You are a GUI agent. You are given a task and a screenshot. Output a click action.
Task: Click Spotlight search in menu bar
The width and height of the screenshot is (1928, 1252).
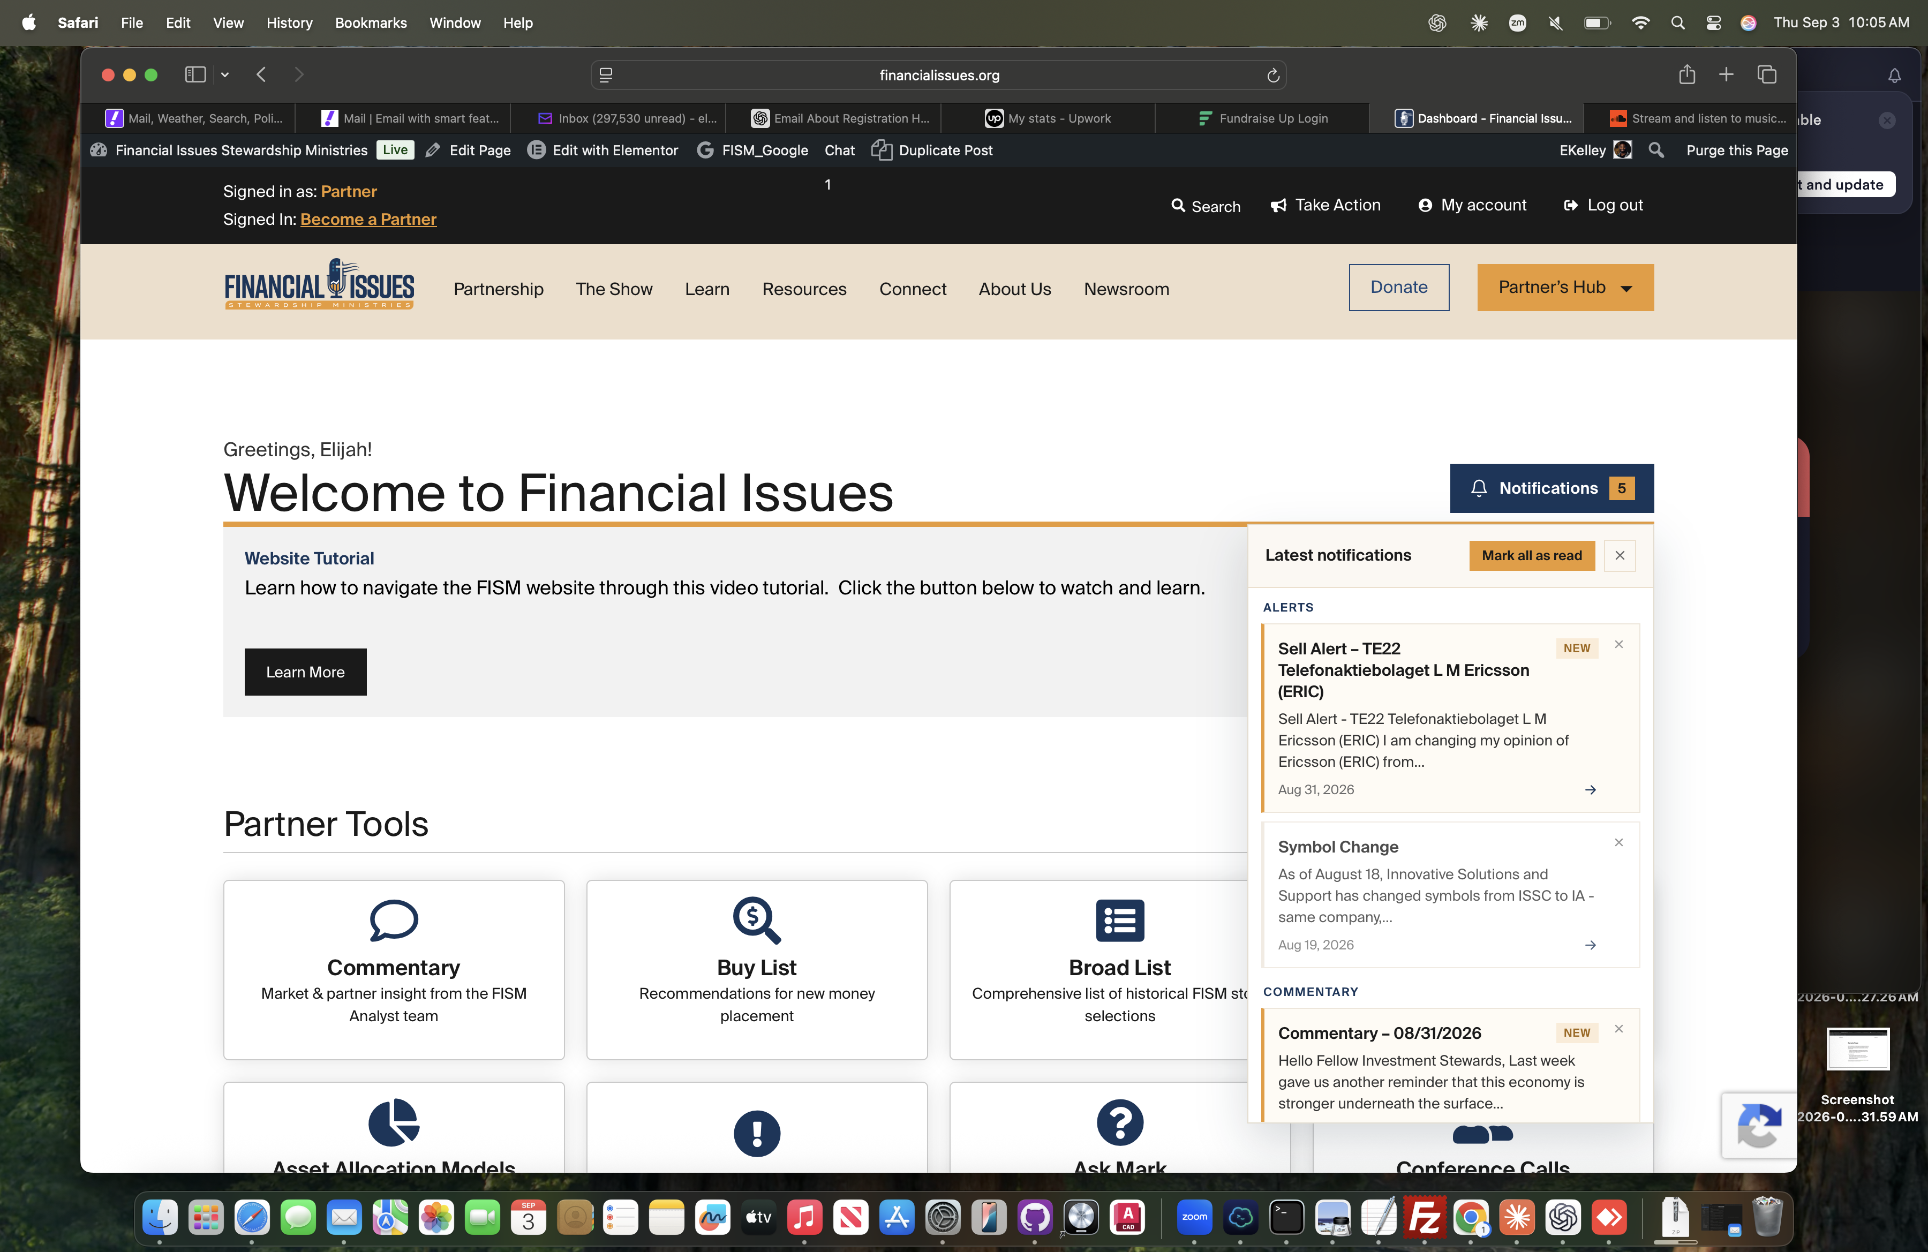[x=1678, y=22]
